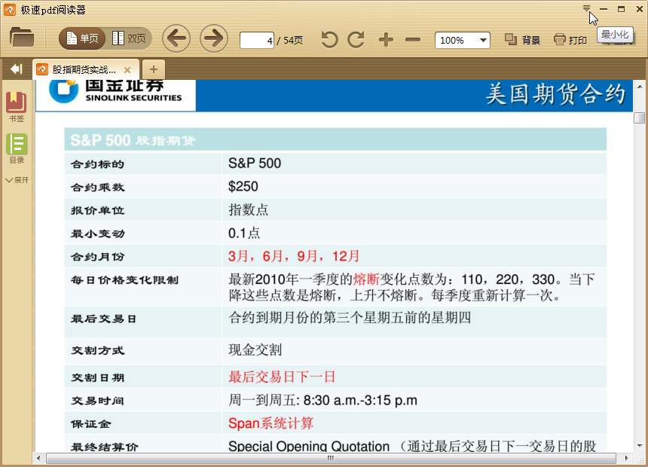The width and height of the screenshot is (648, 467).
Task: Switch to single page view 单页
Action: point(82,39)
